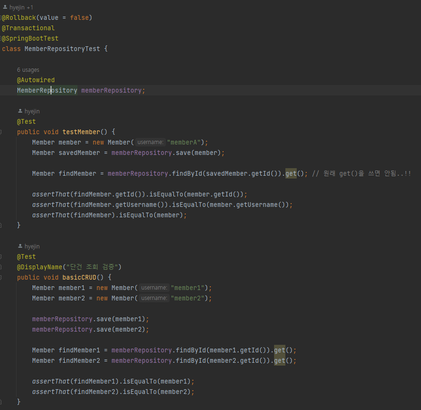The image size is (421, 410).
Task: Click the "member1" string literal
Action: (x=188, y=288)
